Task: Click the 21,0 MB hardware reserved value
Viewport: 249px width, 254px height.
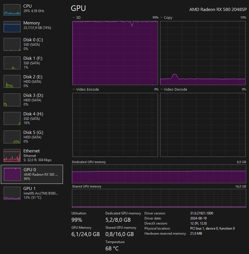Action: [196, 234]
